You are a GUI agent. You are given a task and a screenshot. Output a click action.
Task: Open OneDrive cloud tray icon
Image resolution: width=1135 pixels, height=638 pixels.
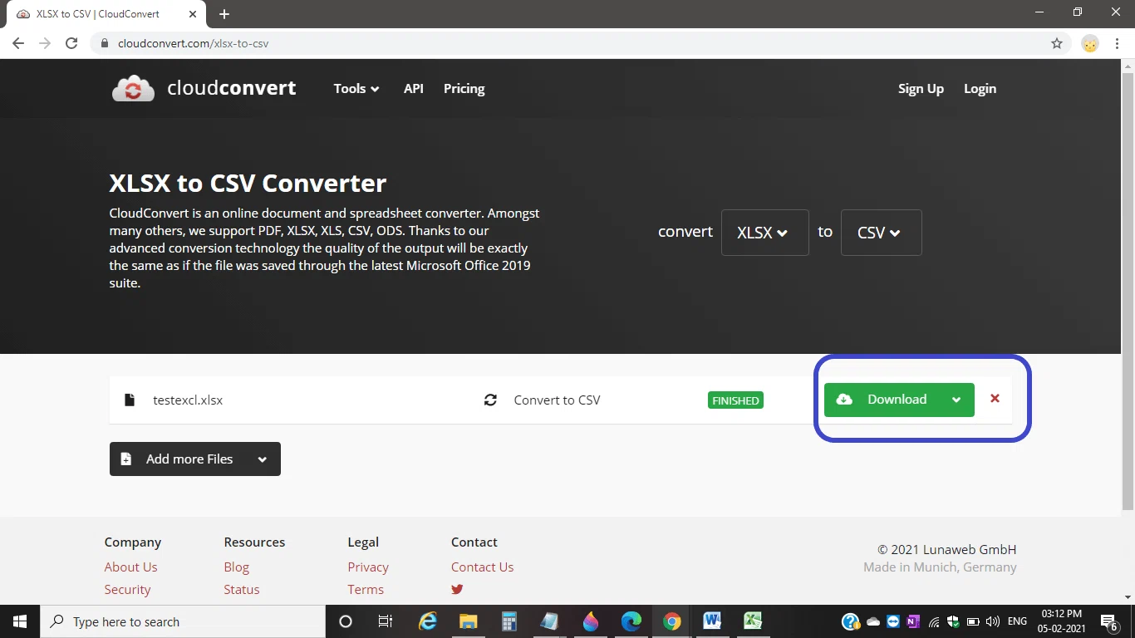click(873, 621)
